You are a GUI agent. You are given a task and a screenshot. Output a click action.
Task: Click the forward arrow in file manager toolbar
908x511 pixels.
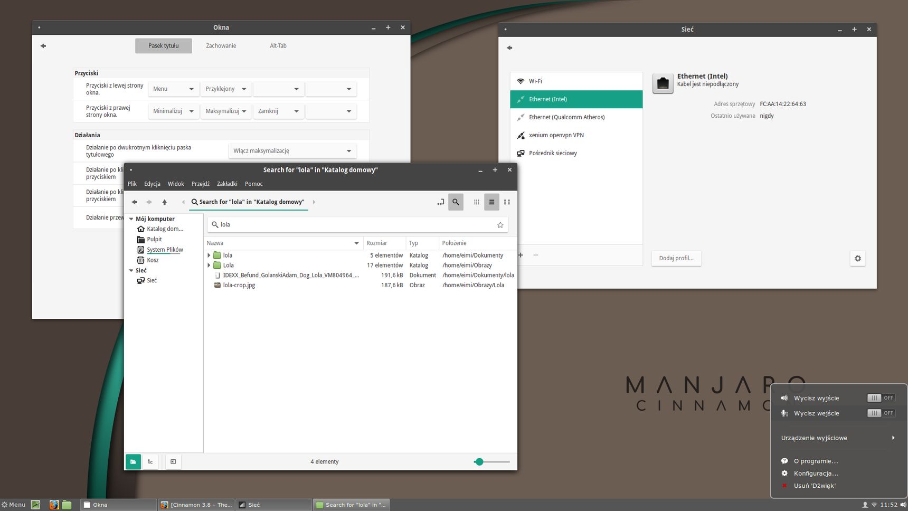[149, 202]
